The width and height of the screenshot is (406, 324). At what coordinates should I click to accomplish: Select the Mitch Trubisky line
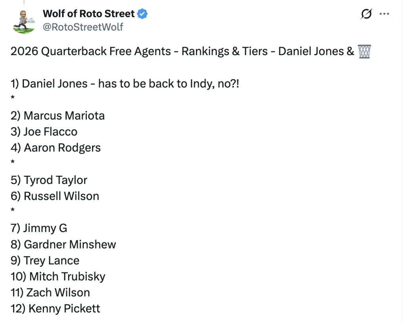[58, 276]
